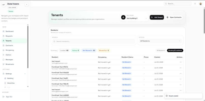Click FormCrash Test dd9462 resident name
This screenshot has width=205, height=101.
click(x=60, y=95)
